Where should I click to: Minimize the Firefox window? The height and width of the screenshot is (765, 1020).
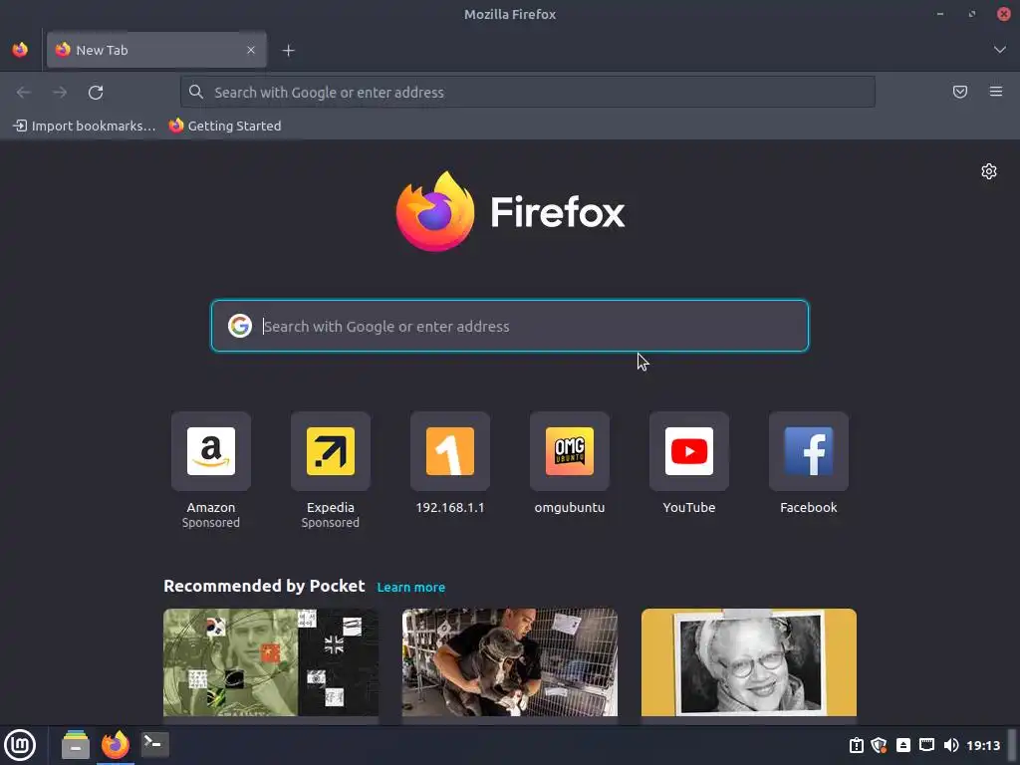(940, 14)
